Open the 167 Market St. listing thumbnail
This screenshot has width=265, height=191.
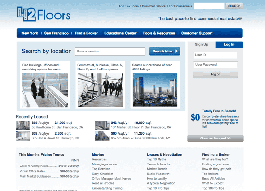click(102, 125)
